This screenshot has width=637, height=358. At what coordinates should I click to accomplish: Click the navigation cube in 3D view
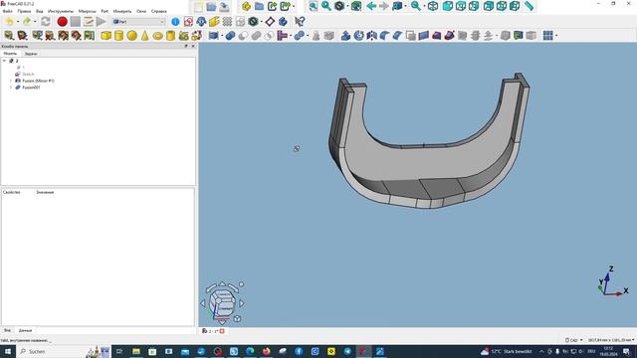coord(222,302)
